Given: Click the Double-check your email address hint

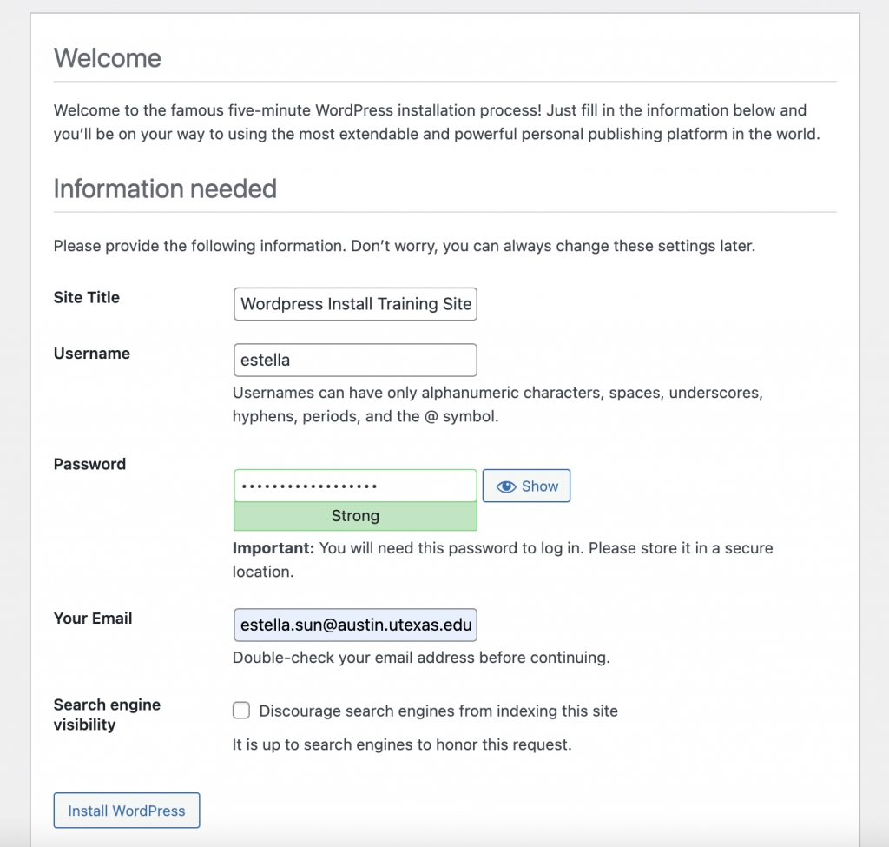Looking at the screenshot, I should 421,658.
